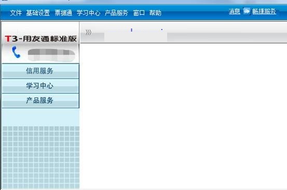The image size is (287, 190).
Task: Click the 畅捷服务 link
Action: coord(264,11)
